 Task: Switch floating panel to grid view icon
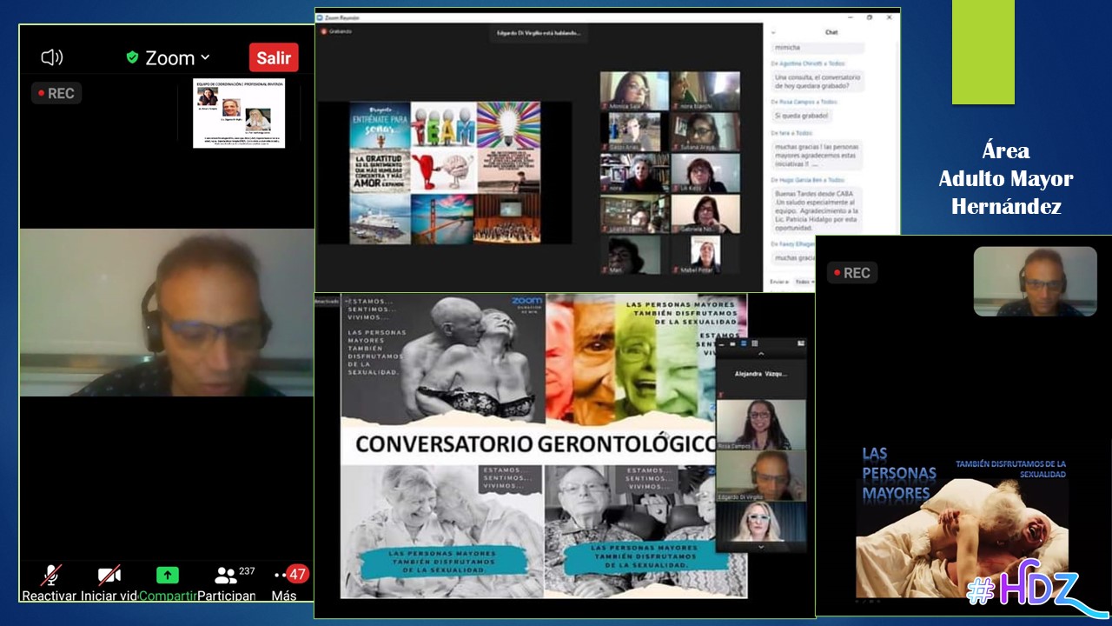(x=754, y=343)
